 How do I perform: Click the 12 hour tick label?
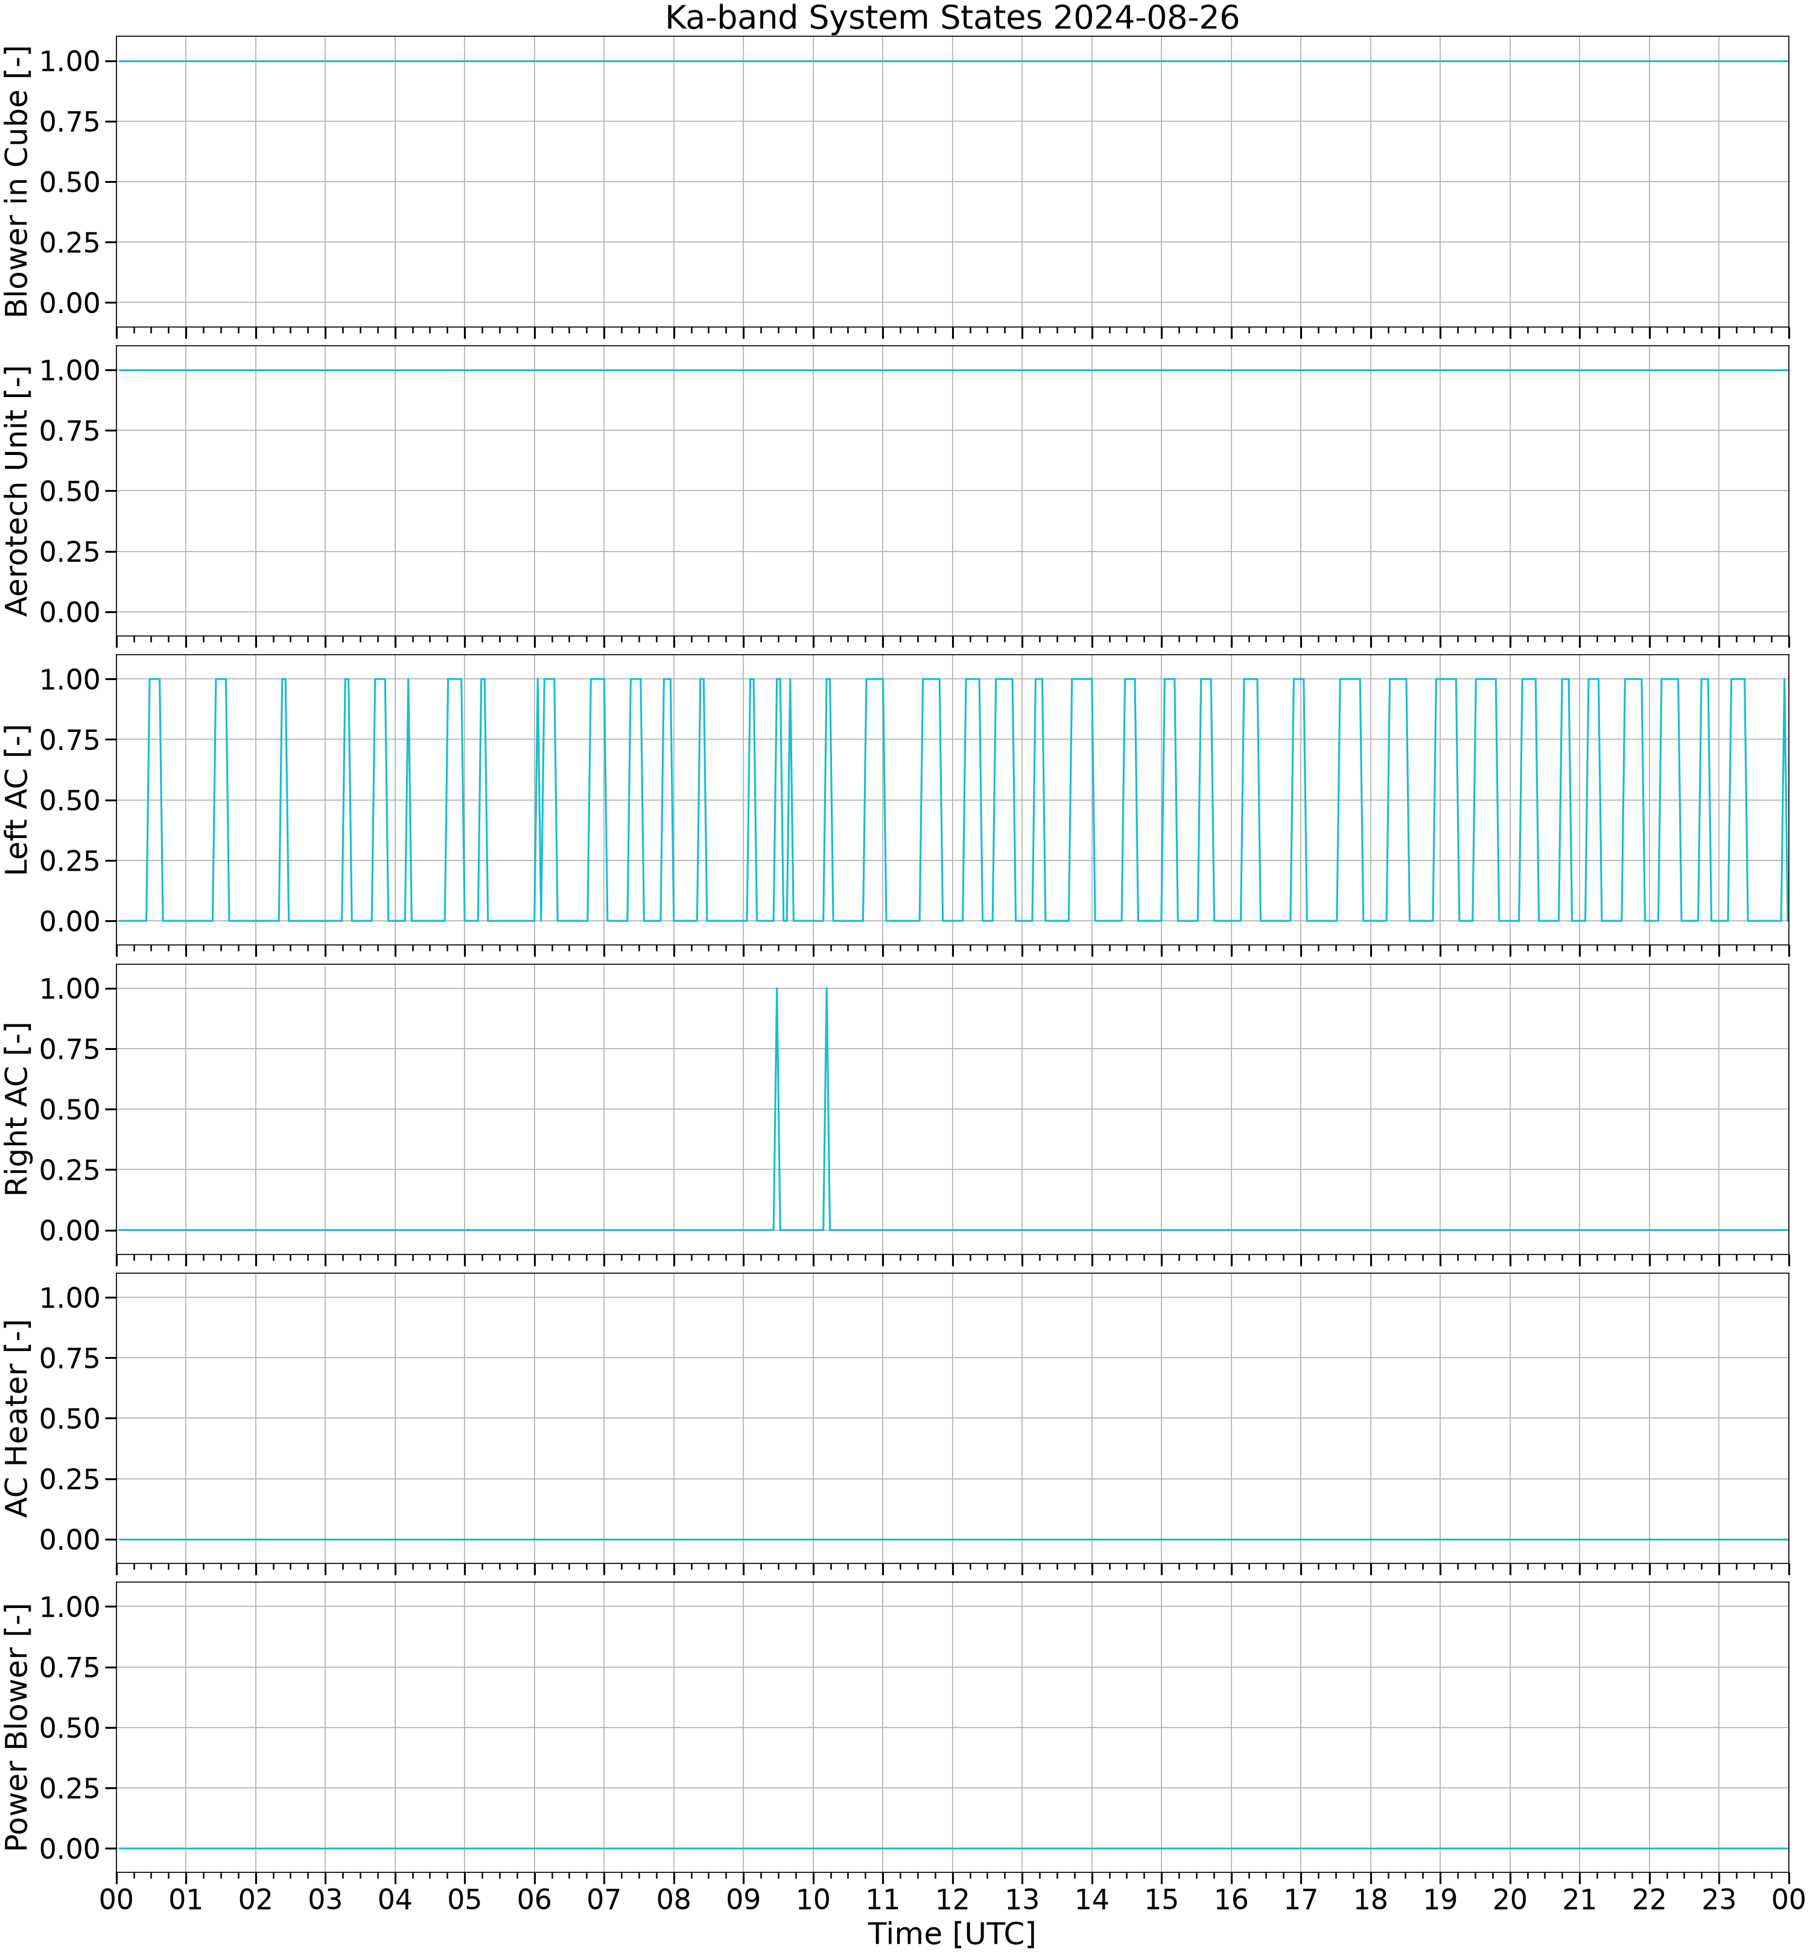tap(952, 1899)
